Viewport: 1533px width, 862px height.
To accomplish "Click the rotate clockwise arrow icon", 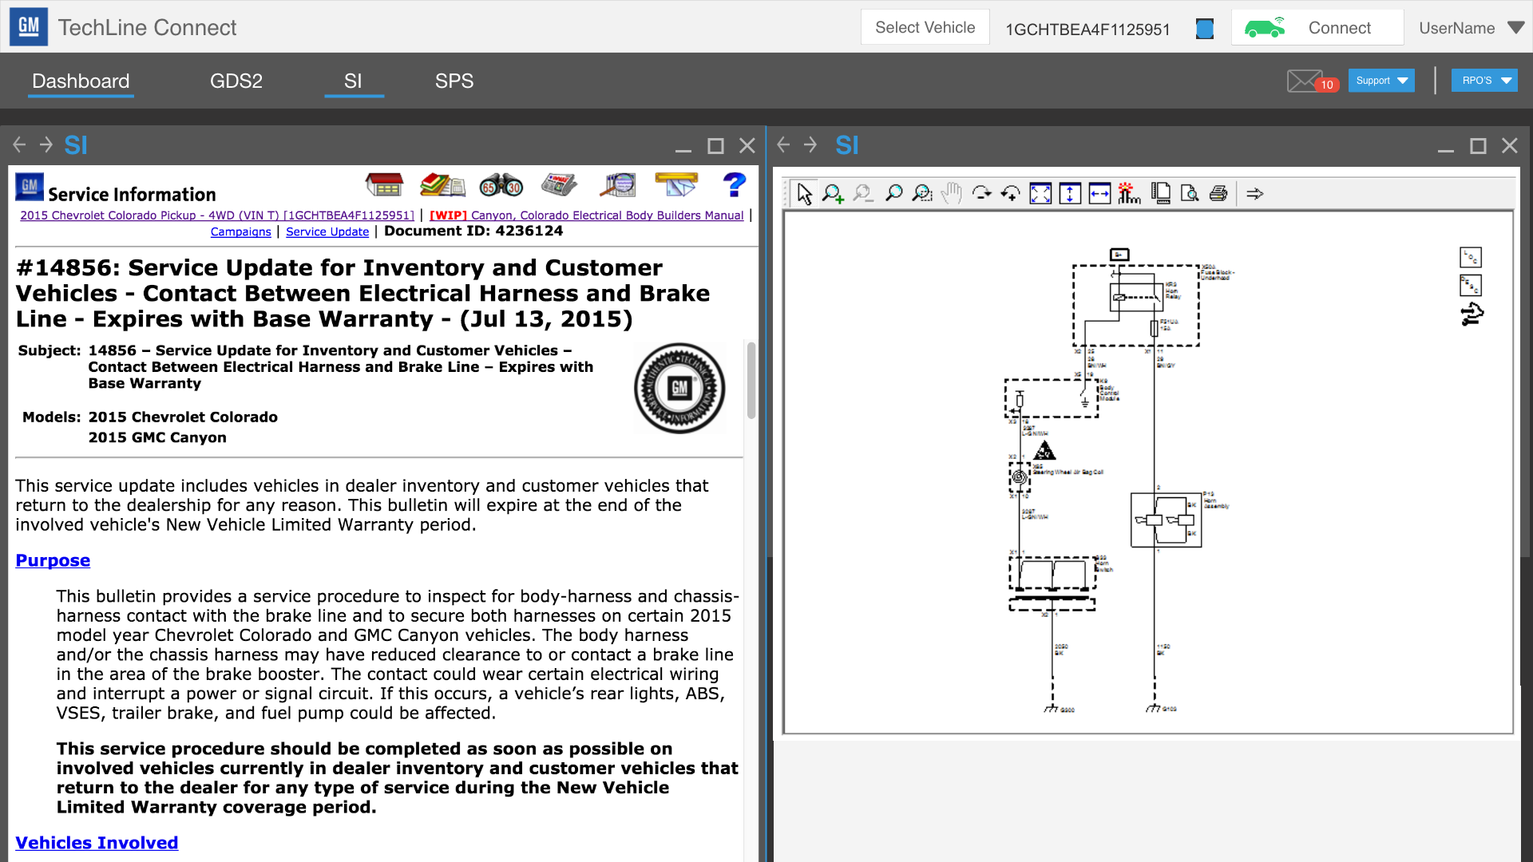I will point(981,194).
